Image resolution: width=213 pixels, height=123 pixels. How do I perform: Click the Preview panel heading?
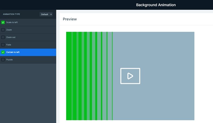(x=70, y=19)
